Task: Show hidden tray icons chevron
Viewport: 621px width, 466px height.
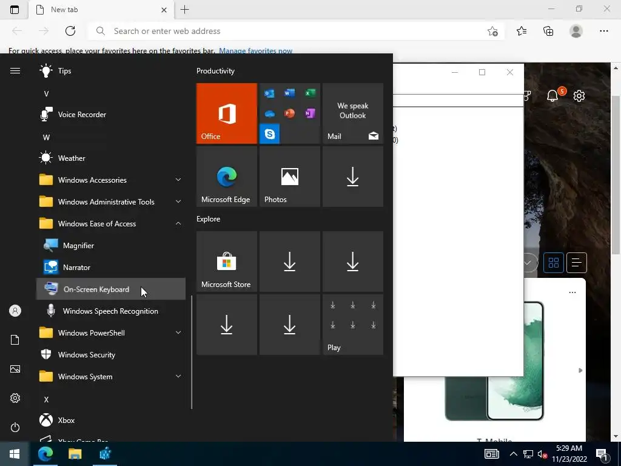Action: tap(513, 454)
